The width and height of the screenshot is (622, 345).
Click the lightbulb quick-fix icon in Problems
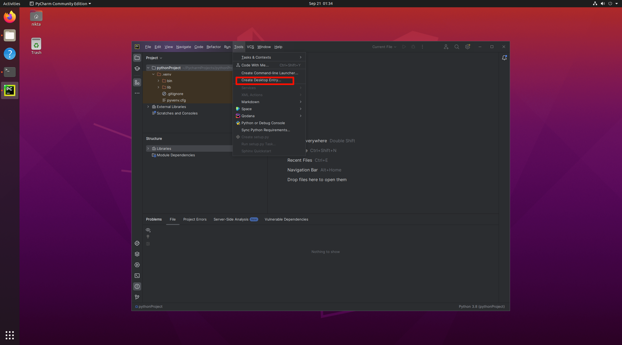[x=148, y=237]
